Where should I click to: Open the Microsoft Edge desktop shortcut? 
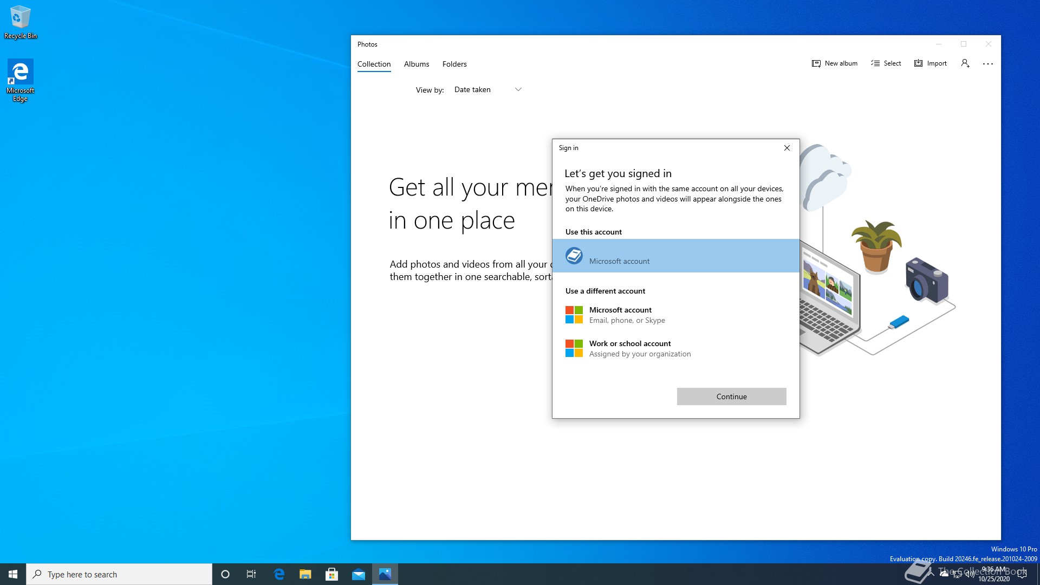click(20, 80)
